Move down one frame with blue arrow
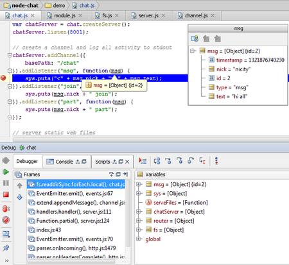Screen dimensions: 289x265 tap(19, 197)
